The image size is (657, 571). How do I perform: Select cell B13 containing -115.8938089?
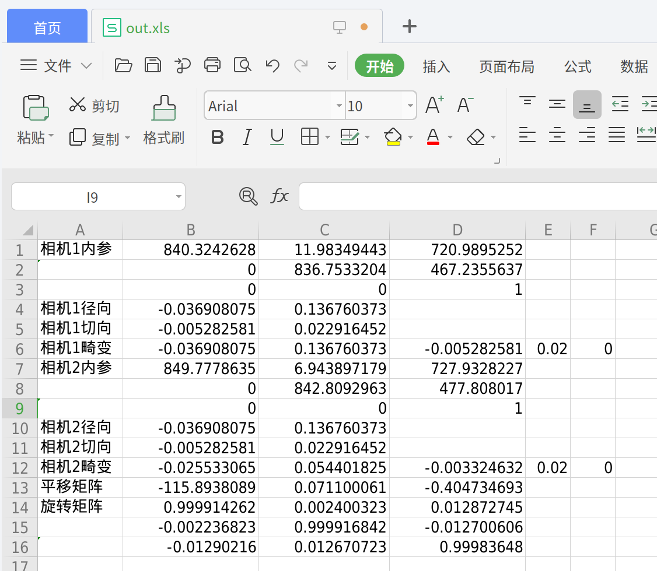tap(191, 487)
